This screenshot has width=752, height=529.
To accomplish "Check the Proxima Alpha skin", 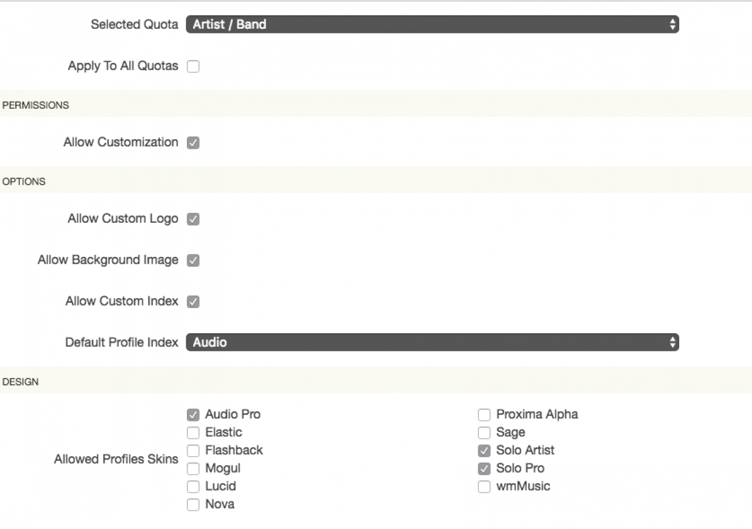I will point(484,415).
